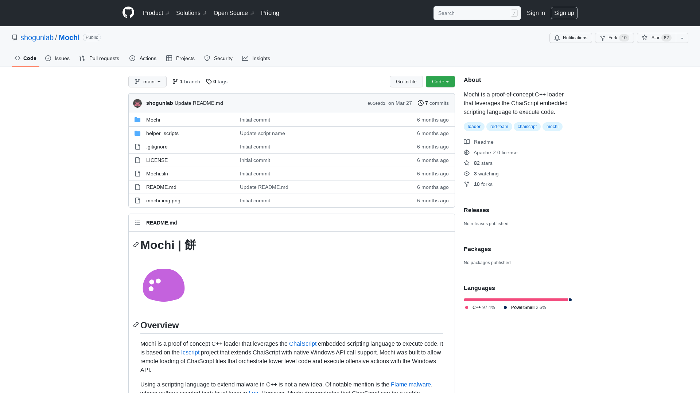Fork the repository with Fork button

tap(614, 38)
